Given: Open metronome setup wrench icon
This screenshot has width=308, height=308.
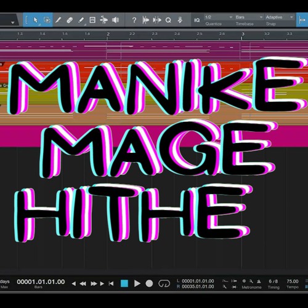Looking at the screenshot, I should click(x=251, y=281).
